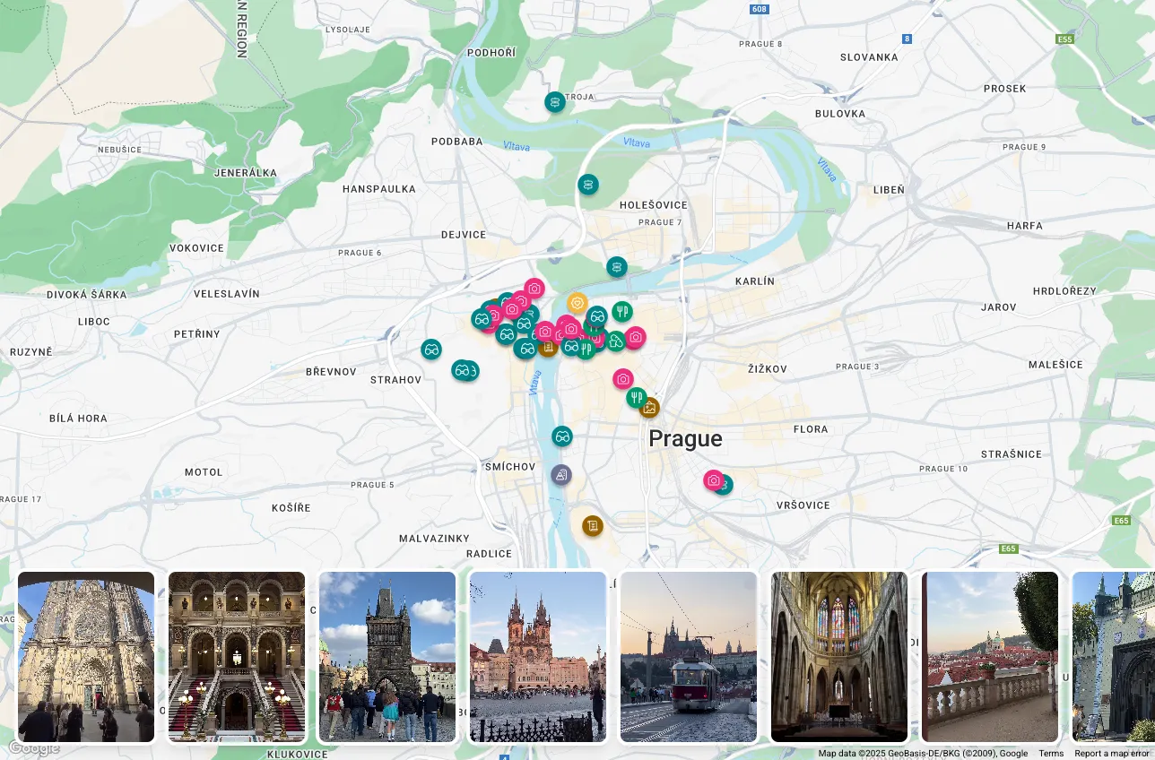
Task: Select the restaurant marker right of the yellow badge
Action: pyautogui.click(x=622, y=312)
